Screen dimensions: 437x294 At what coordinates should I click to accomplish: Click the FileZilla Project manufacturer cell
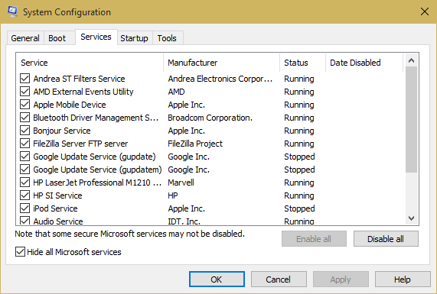click(195, 144)
